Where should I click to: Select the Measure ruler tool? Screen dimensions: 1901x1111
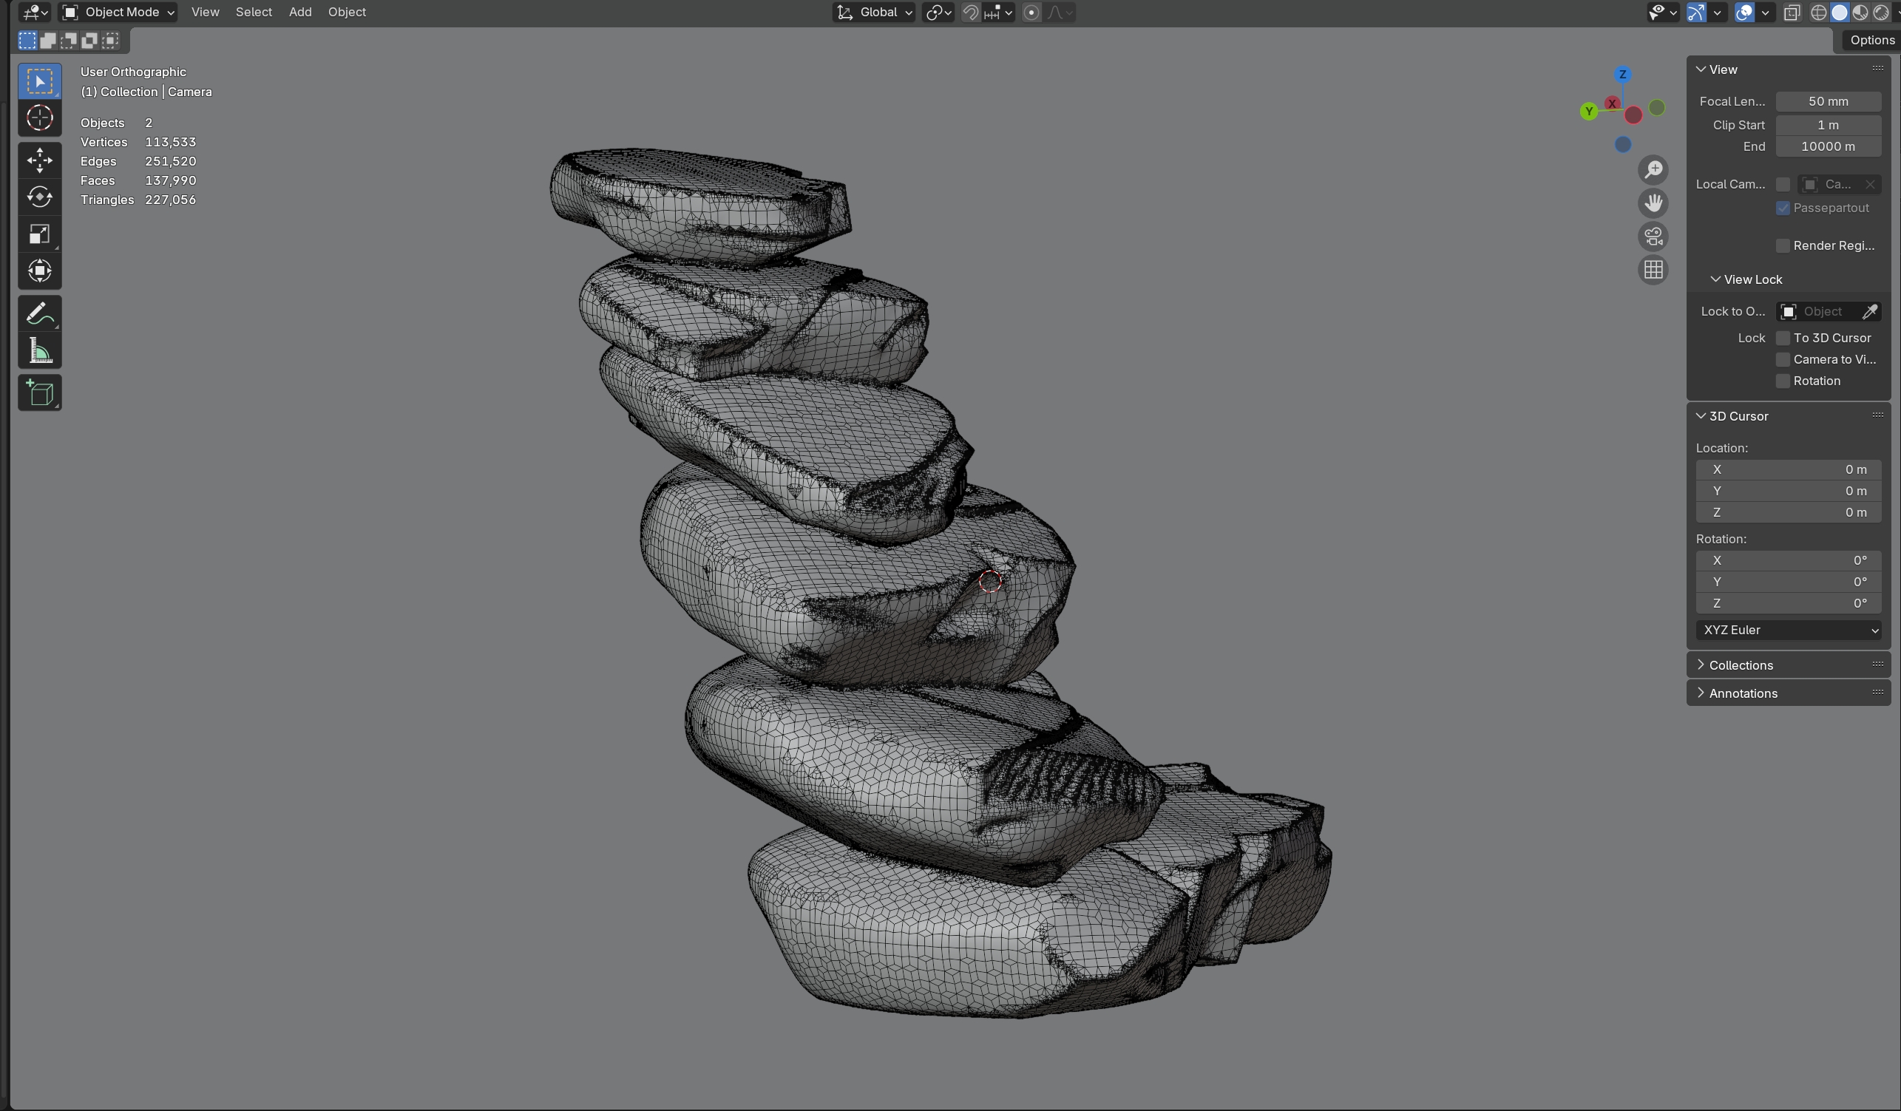tap(39, 350)
